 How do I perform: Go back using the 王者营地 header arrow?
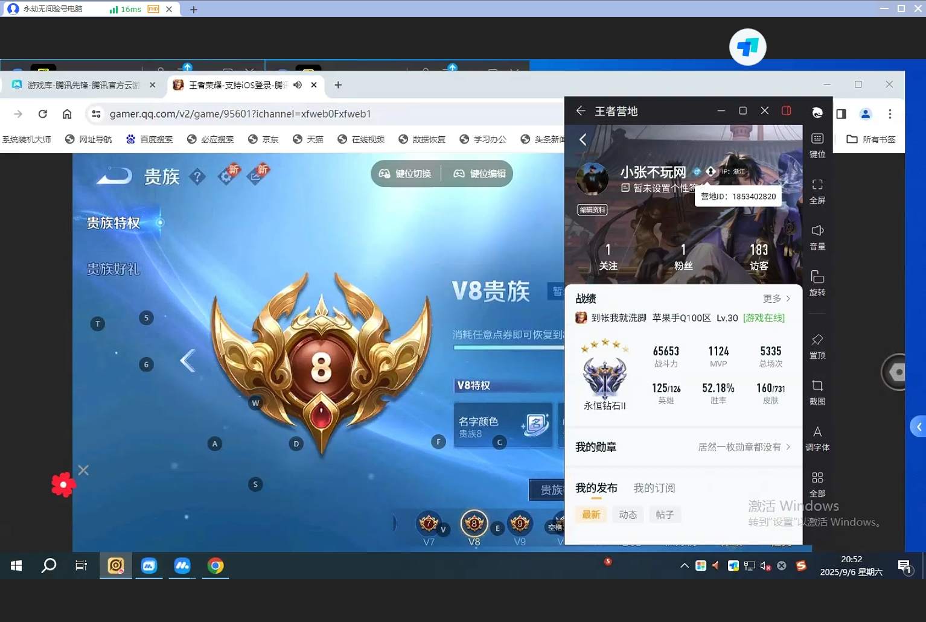[581, 111]
